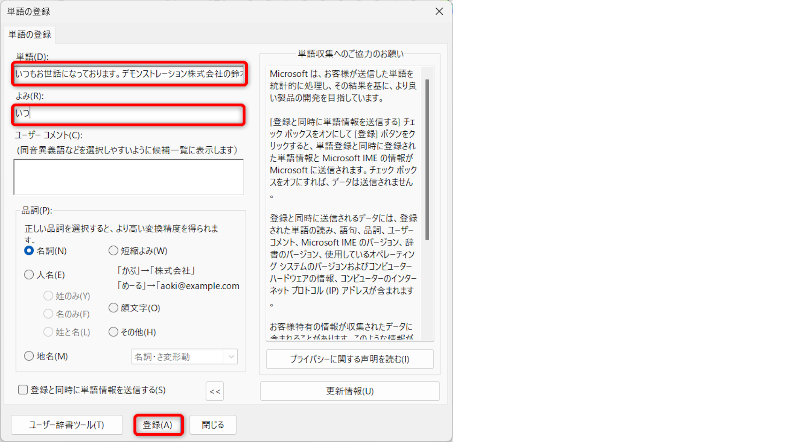
Task: Choose the 顔文字(O) radio button
Action: tap(114, 308)
